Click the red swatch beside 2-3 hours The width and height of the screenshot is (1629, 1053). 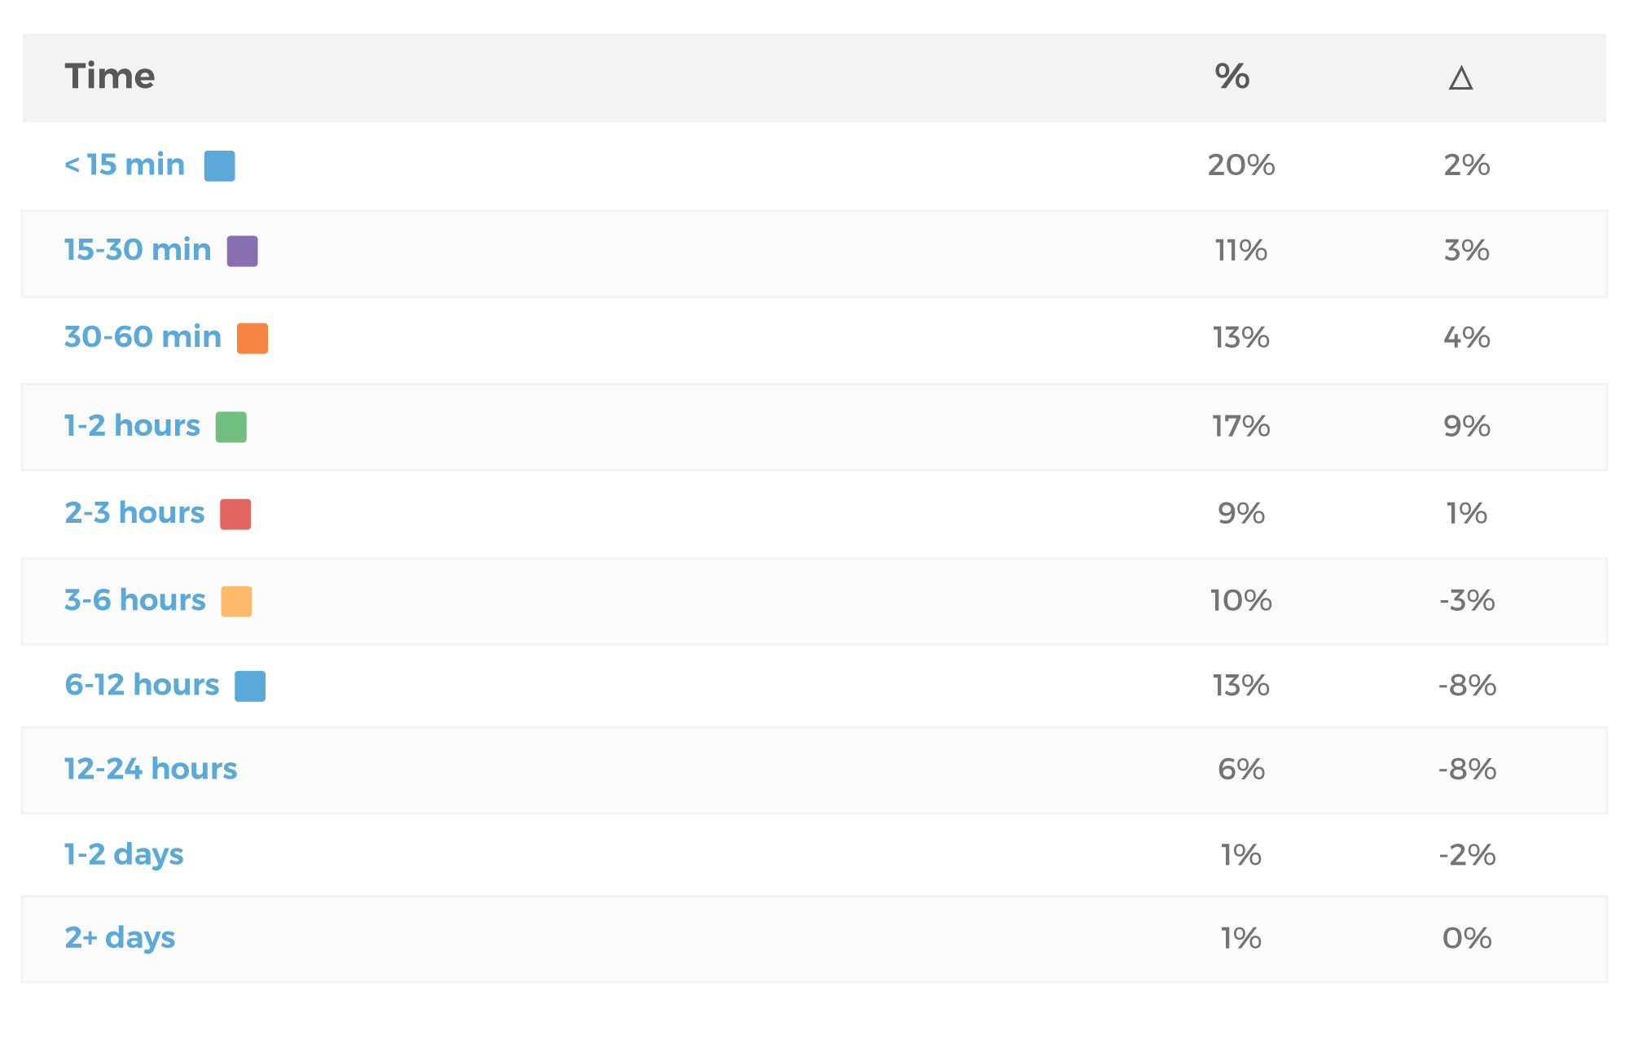coord(235,515)
